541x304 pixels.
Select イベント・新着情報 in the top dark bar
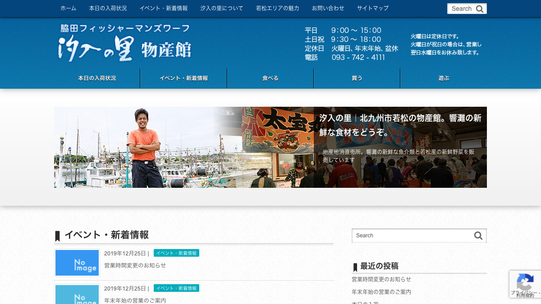[x=163, y=8]
